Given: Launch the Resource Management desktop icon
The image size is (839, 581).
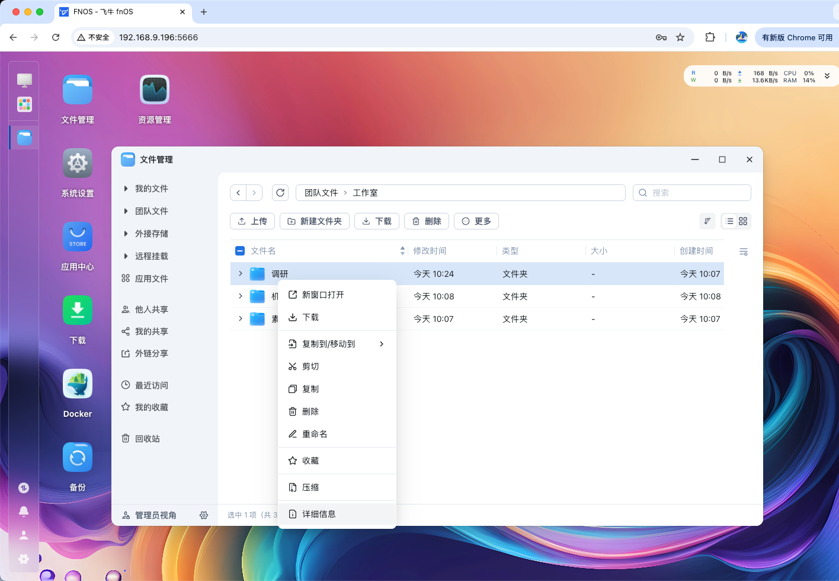Looking at the screenshot, I should point(155,91).
